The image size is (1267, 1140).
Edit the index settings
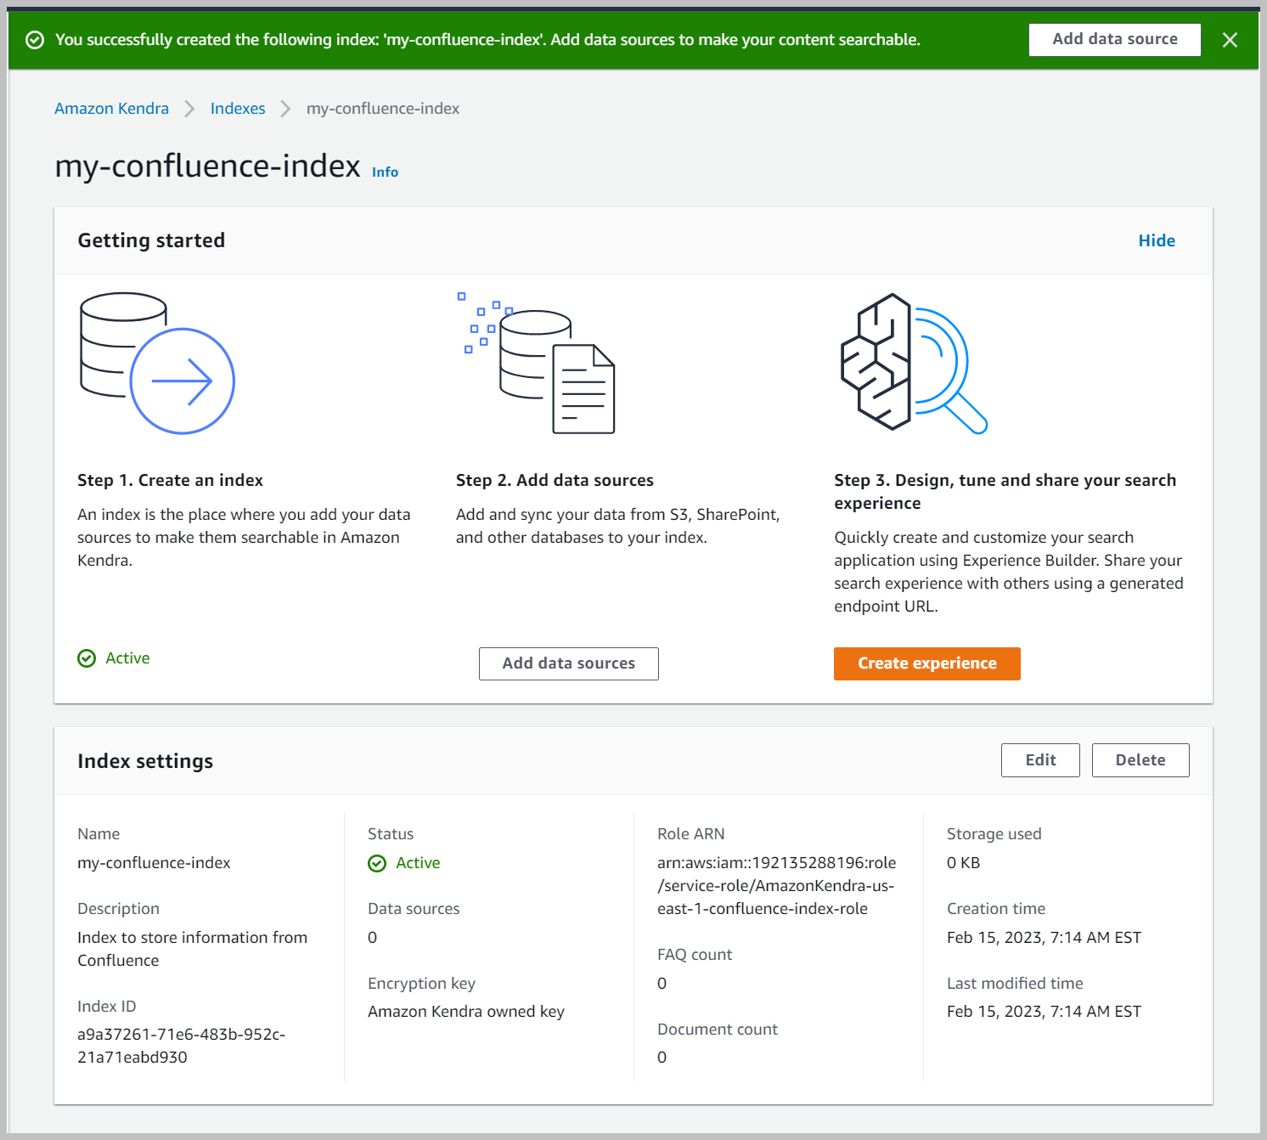tap(1040, 760)
